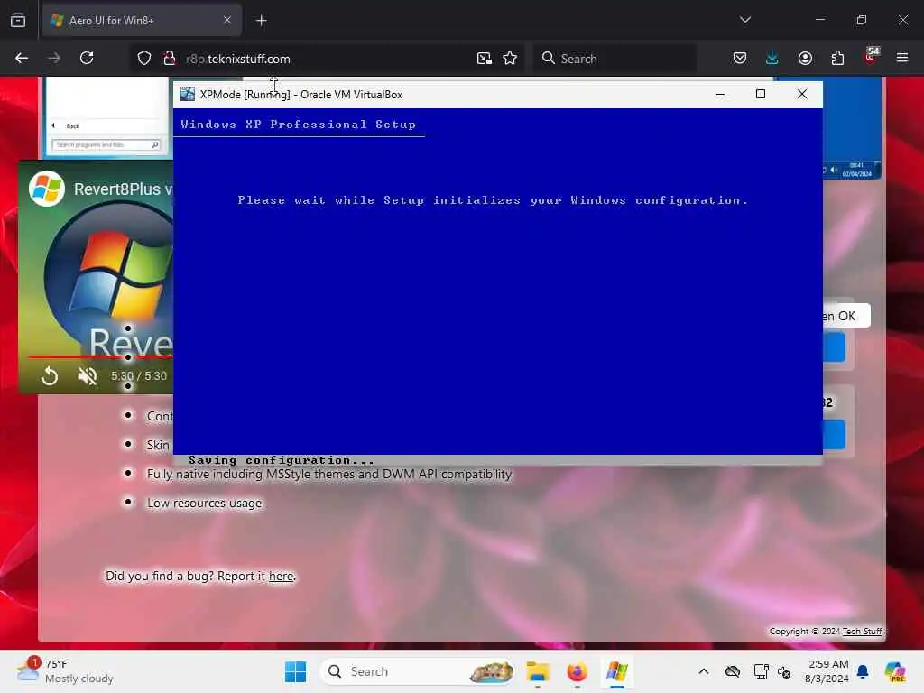This screenshot has width=924, height=693.
Task: Open the notification bell
Action: coord(863,671)
